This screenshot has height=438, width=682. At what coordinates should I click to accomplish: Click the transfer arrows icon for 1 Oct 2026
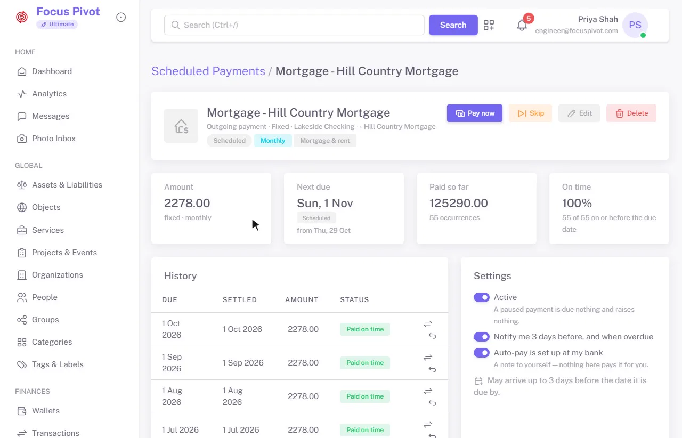pos(428,324)
